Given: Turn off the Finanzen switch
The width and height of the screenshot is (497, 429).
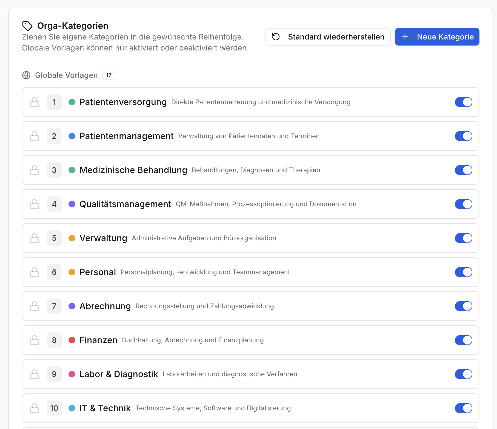Looking at the screenshot, I should 464,340.
